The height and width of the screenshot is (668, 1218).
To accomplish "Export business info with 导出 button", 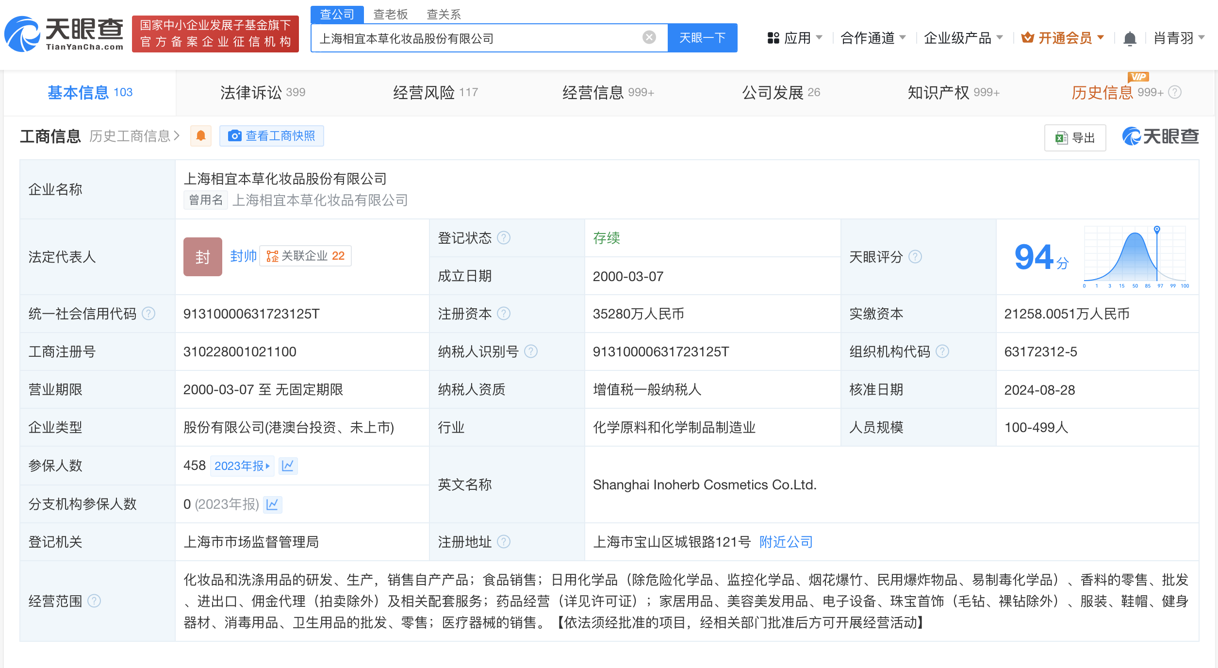I will click(x=1075, y=138).
